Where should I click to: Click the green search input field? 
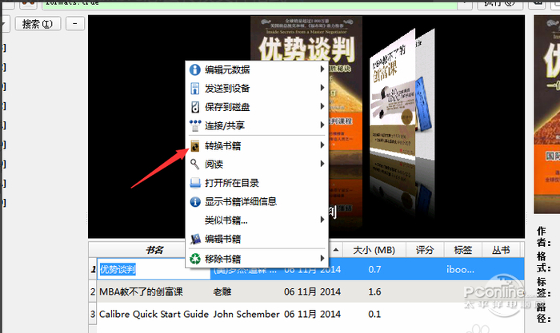250,4
